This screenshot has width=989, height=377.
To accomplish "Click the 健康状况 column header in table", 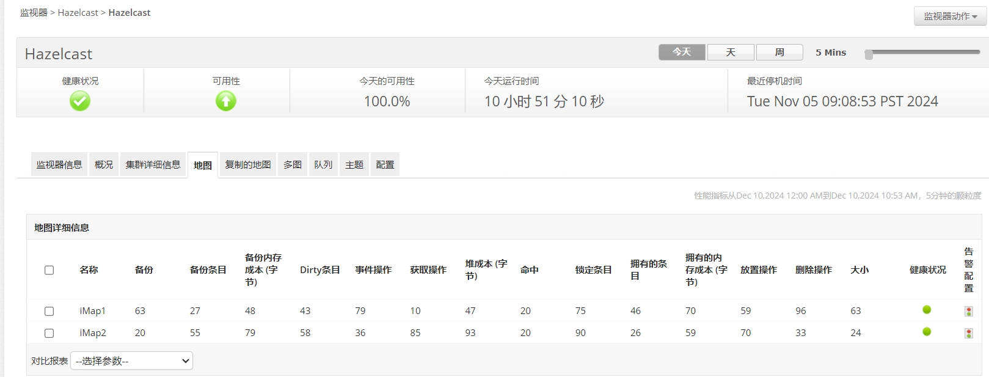I will 928,269.
